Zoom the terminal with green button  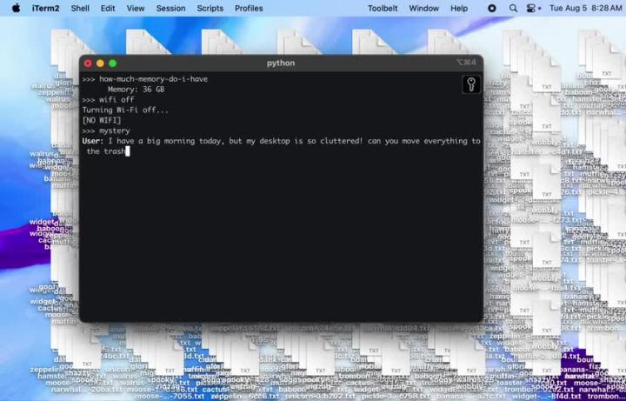point(112,63)
